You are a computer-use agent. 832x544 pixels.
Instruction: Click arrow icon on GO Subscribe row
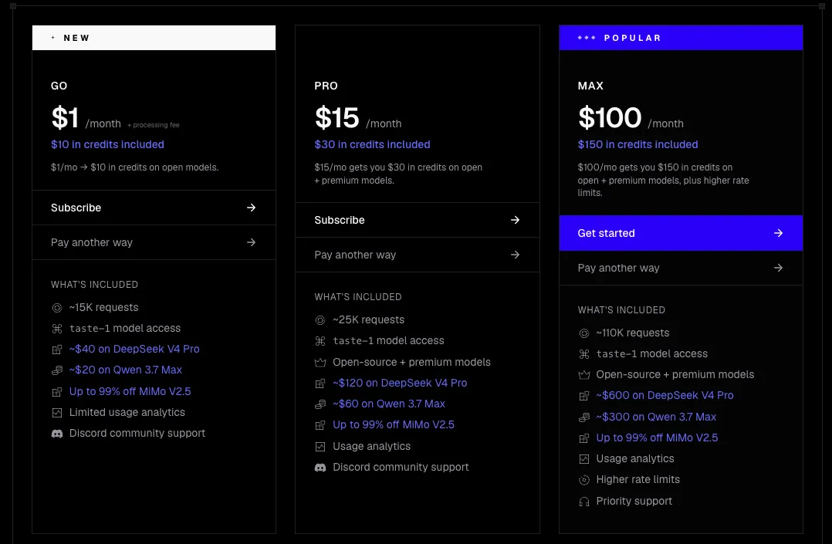coord(251,208)
